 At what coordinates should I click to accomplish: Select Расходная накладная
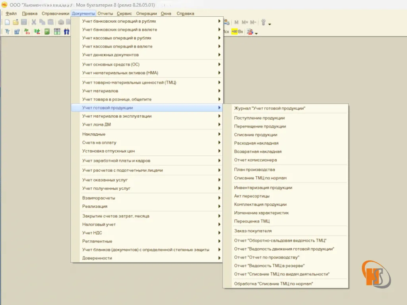click(285, 143)
